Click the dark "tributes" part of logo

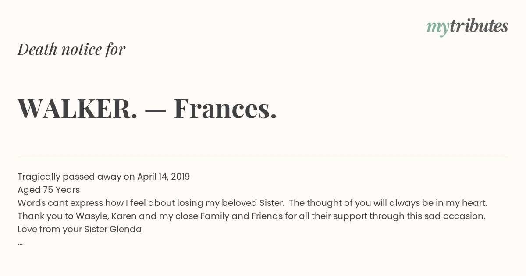click(479, 26)
